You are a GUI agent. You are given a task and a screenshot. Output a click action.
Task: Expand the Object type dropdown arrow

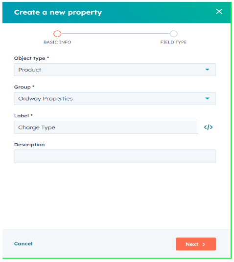(207, 70)
